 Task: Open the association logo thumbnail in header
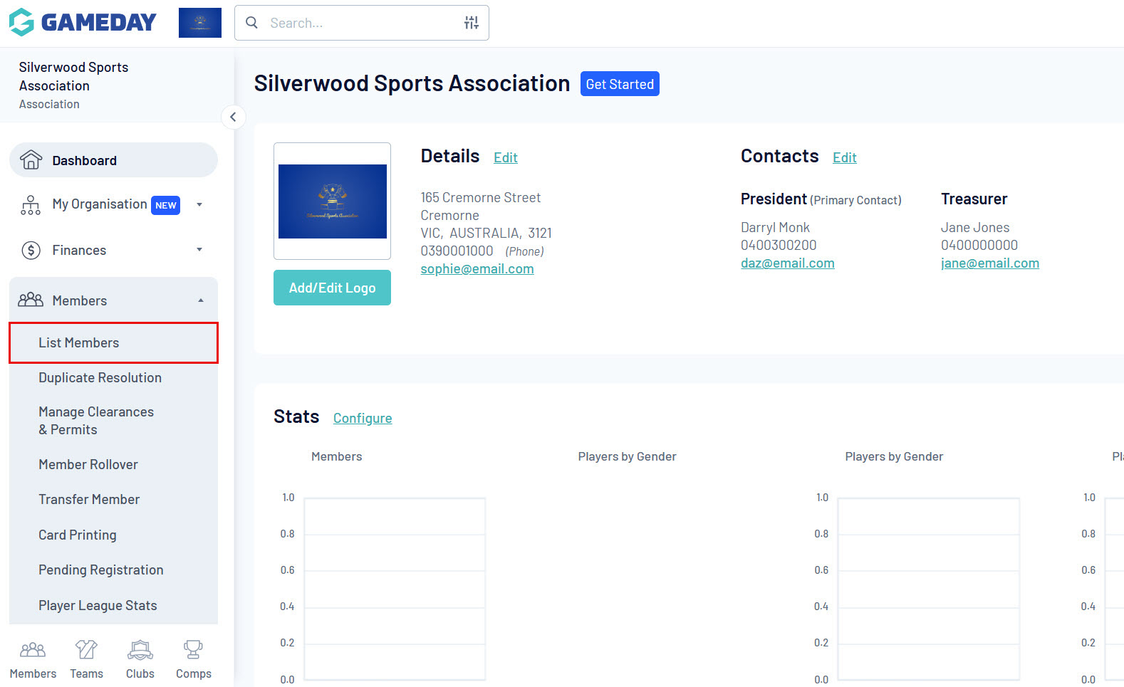click(x=200, y=23)
